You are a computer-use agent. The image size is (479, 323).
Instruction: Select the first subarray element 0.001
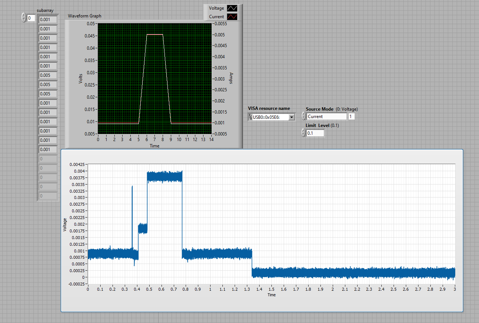pos(48,20)
